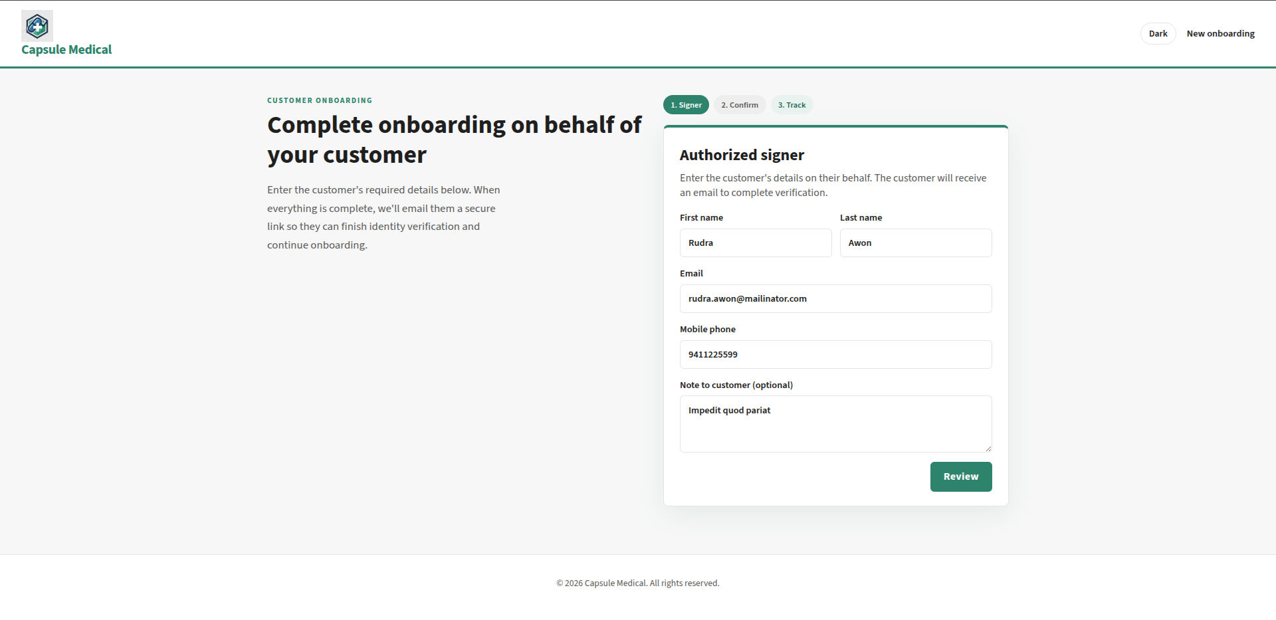
Task: Click the Authorized signer heading
Action: tap(742, 155)
